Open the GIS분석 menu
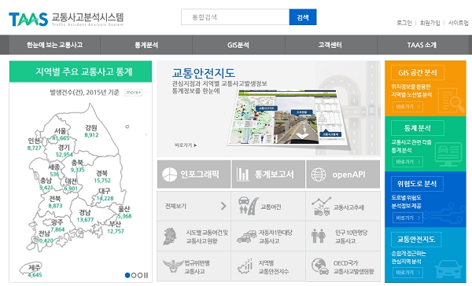Viewport: 472px width, 286px height. (x=238, y=45)
